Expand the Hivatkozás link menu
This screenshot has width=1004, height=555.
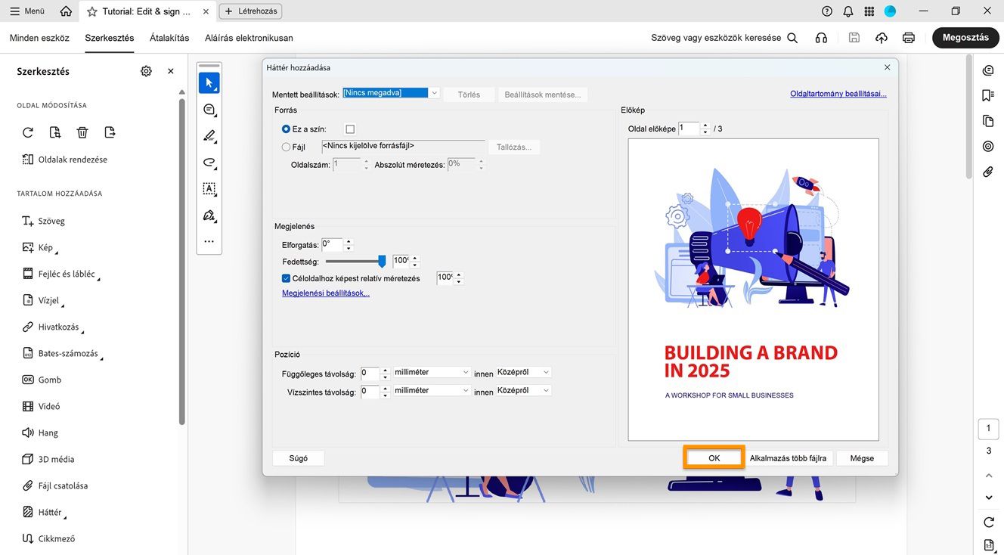point(52,327)
